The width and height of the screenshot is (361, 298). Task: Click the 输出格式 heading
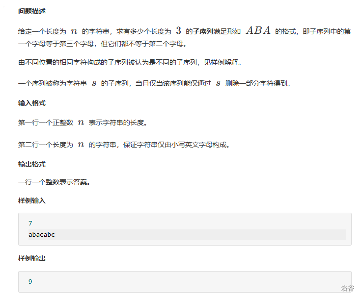click(x=32, y=164)
